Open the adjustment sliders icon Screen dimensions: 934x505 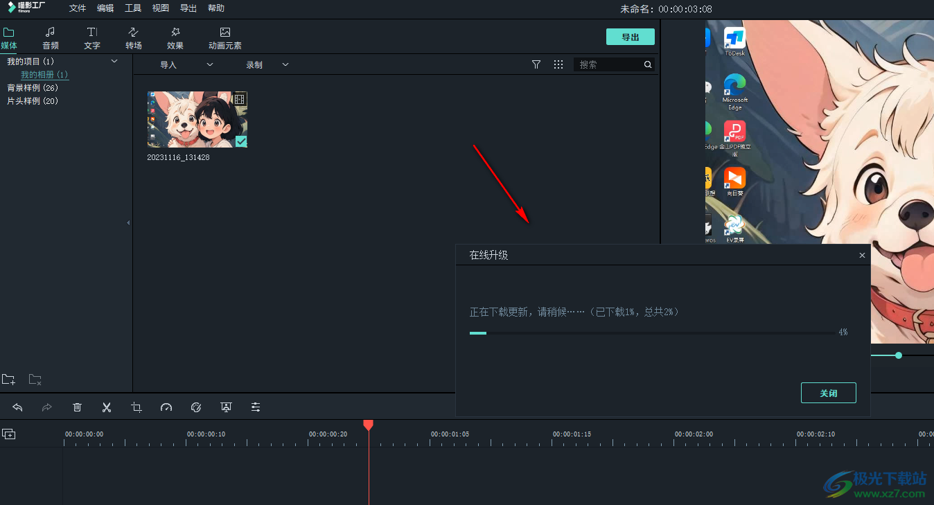256,407
